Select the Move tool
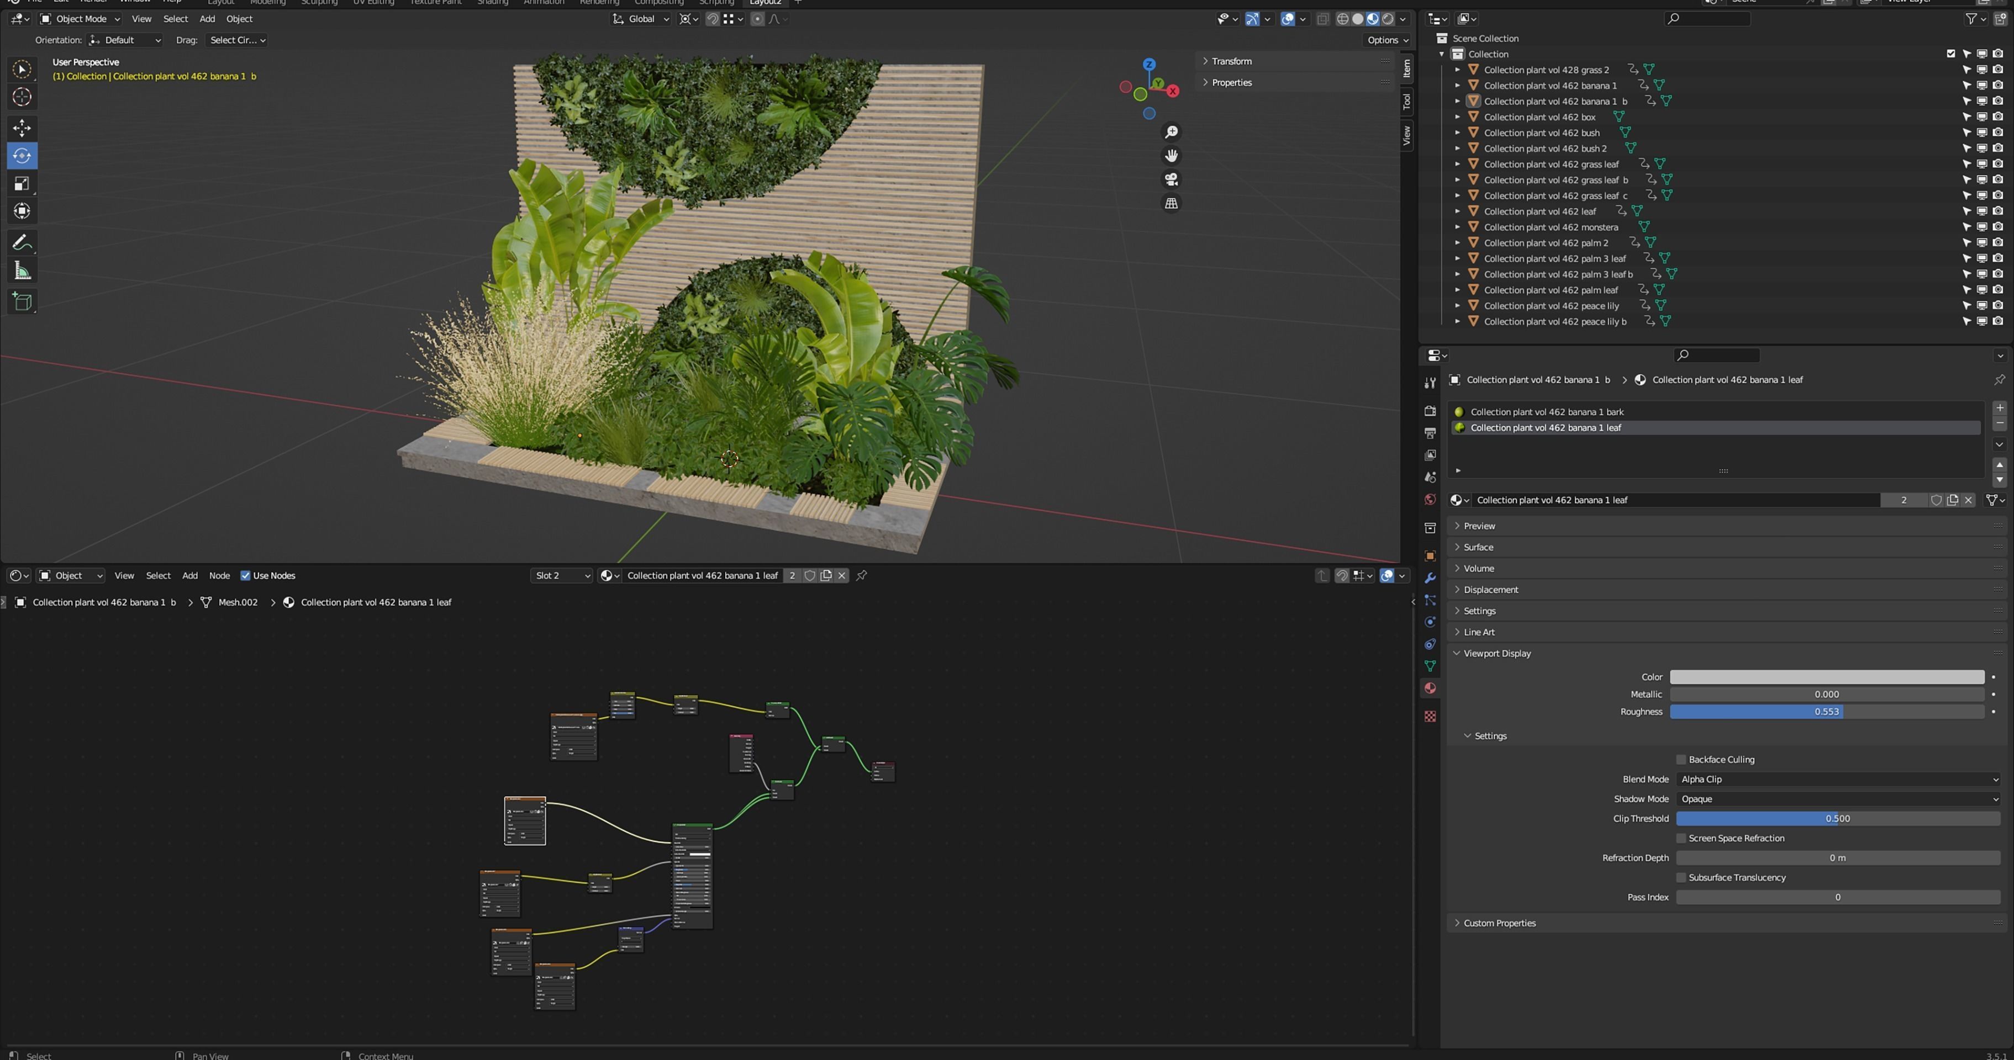This screenshot has height=1060, width=2014. pyautogui.click(x=22, y=128)
